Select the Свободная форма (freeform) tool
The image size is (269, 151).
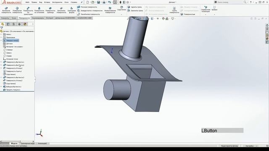pyautogui.click(x=71, y=10)
